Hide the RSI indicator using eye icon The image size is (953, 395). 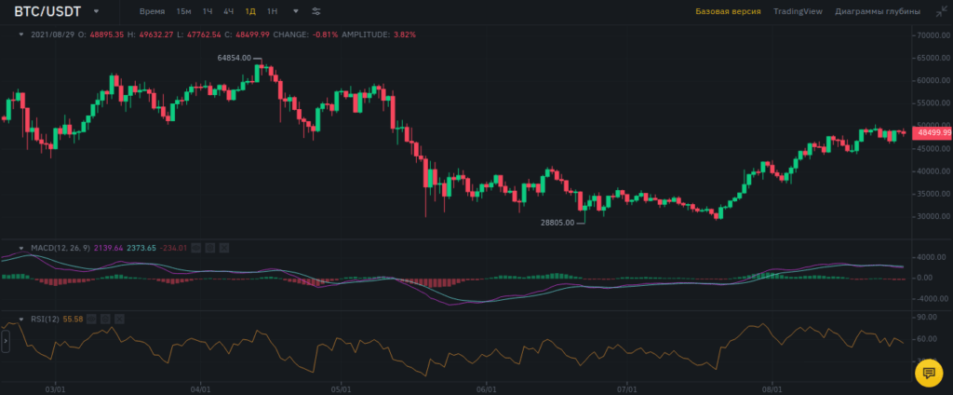click(92, 319)
